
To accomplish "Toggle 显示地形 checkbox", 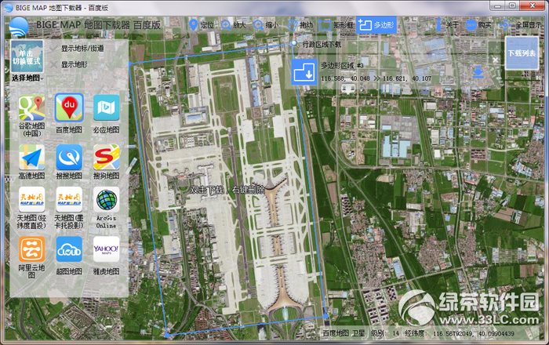I will click(x=53, y=64).
